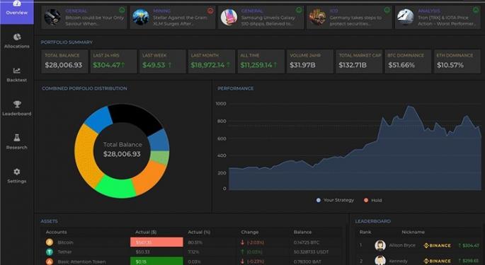
Task: Click the Bitcoin coin icon in Assets
Action: tap(50, 242)
